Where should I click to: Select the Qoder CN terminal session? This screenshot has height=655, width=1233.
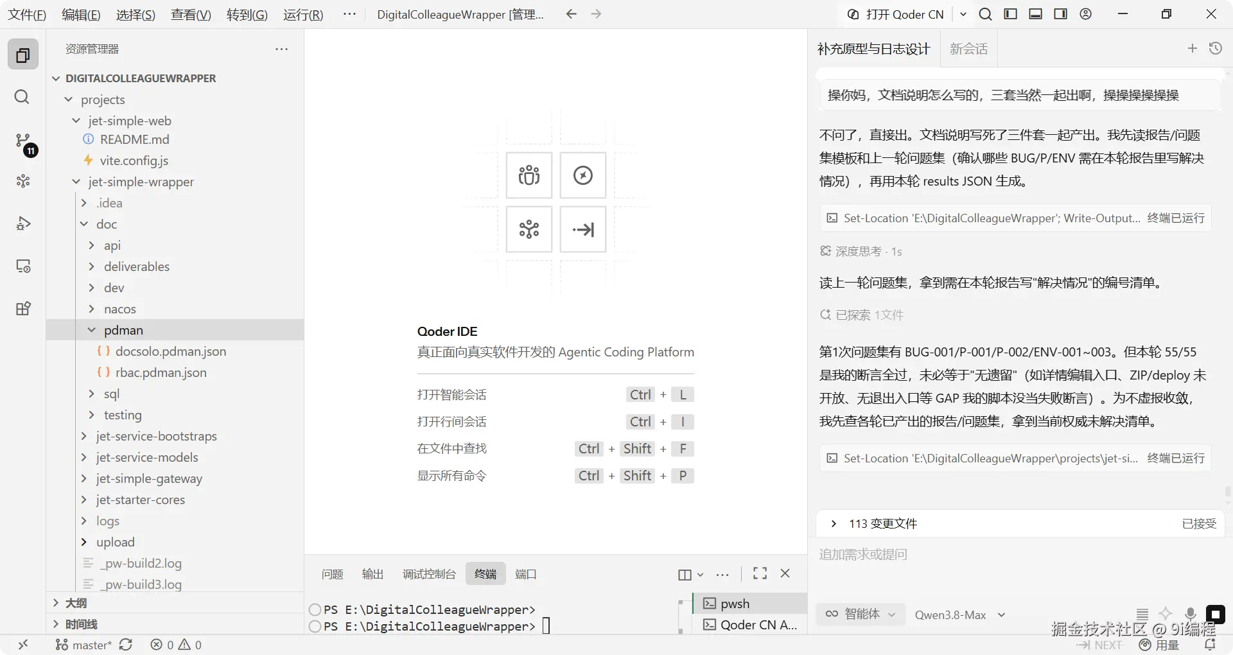click(750, 625)
